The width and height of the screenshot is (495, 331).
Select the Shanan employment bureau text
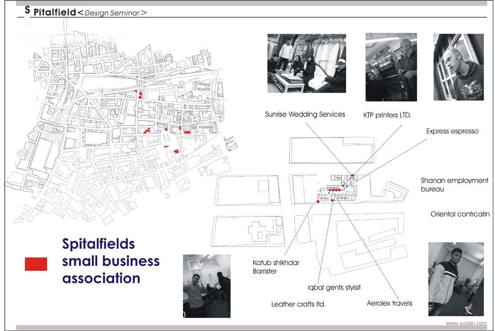454,185
